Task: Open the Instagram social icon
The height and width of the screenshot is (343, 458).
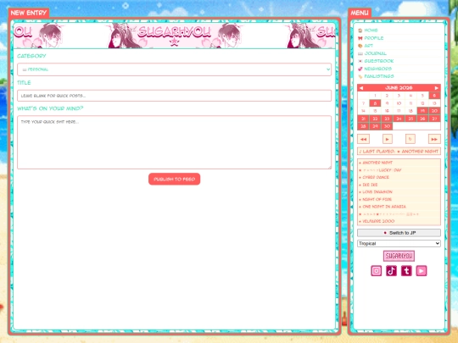Action: click(377, 271)
